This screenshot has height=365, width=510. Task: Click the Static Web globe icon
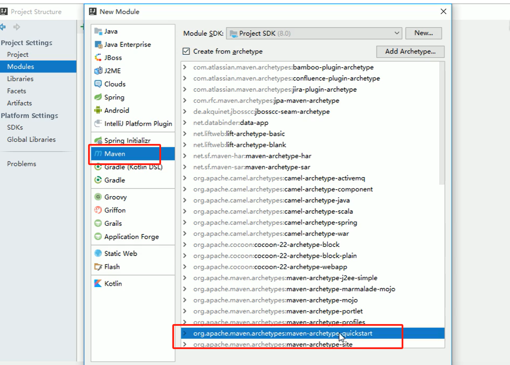[x=98, y=253]
